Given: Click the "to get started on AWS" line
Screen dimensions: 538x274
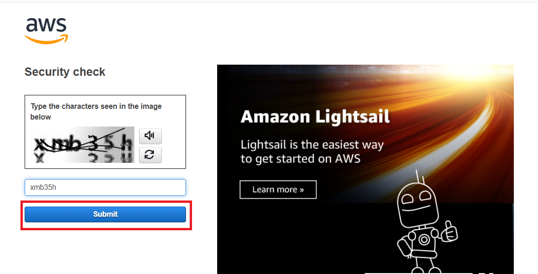Looking at the screenshot, I should 300,159.
